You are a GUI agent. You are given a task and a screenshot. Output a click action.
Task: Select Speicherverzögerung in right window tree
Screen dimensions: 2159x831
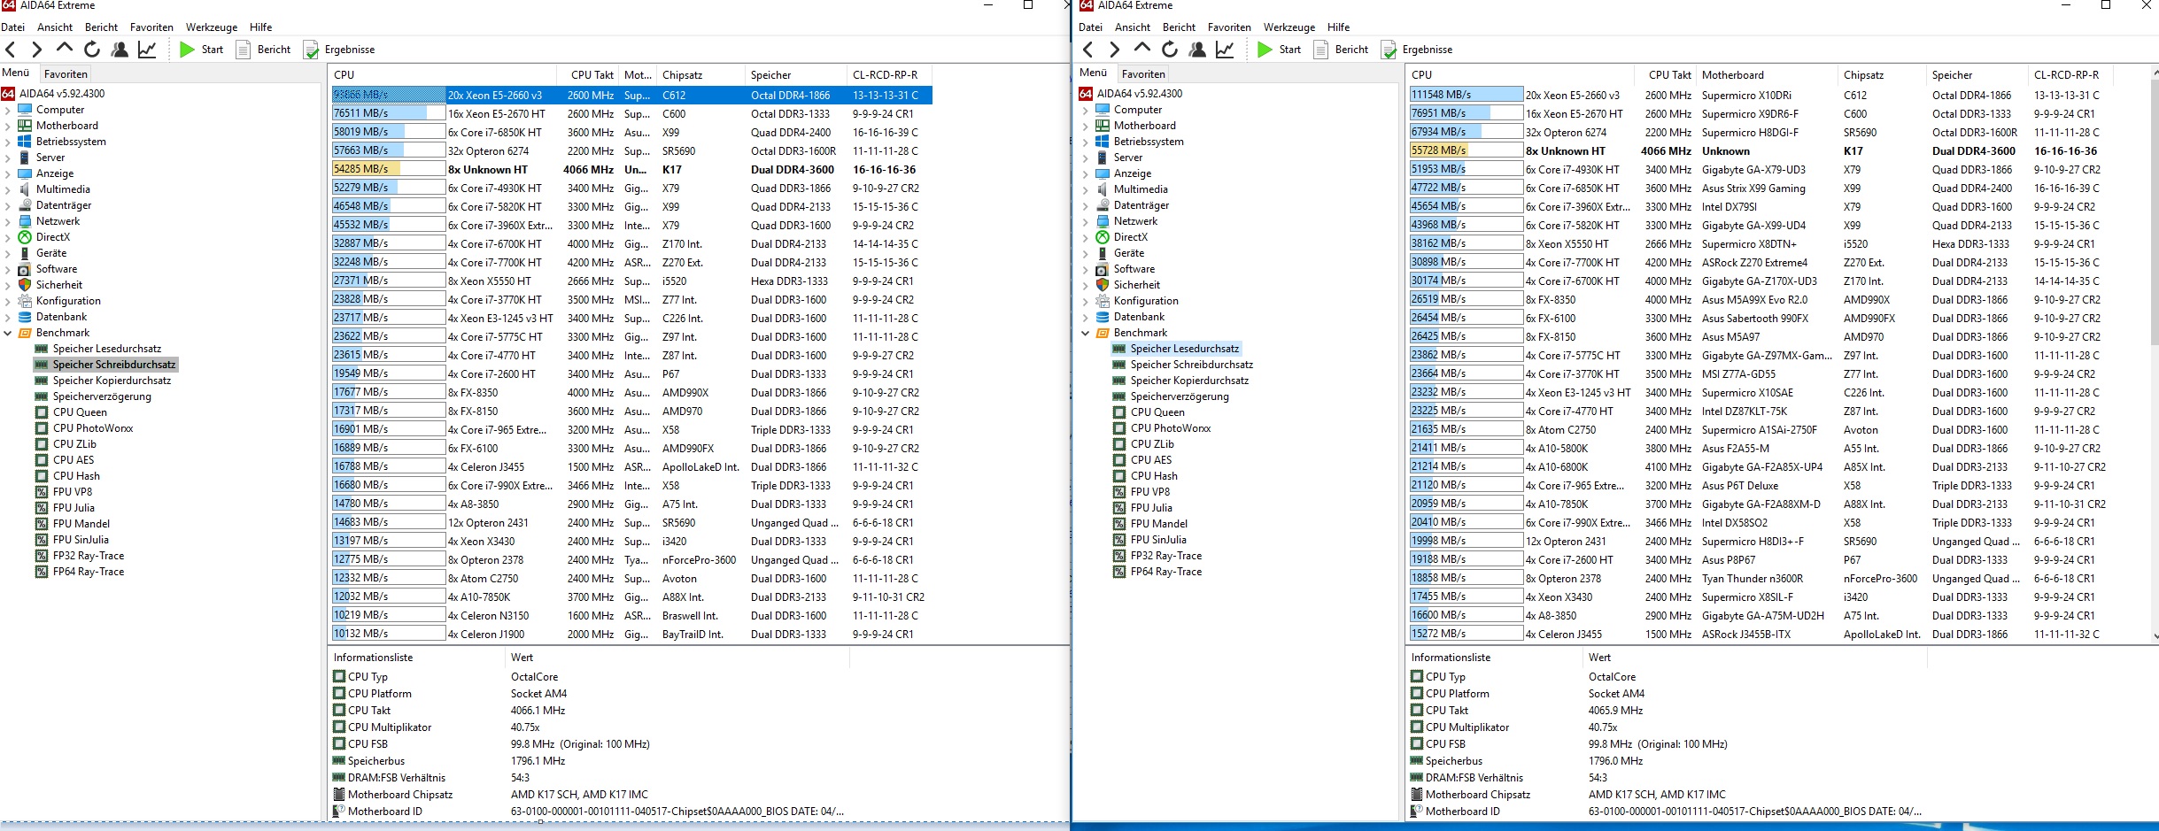coord(1180,396)
